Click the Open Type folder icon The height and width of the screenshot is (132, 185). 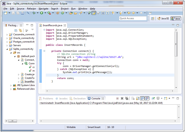click(x=71, y=13)
